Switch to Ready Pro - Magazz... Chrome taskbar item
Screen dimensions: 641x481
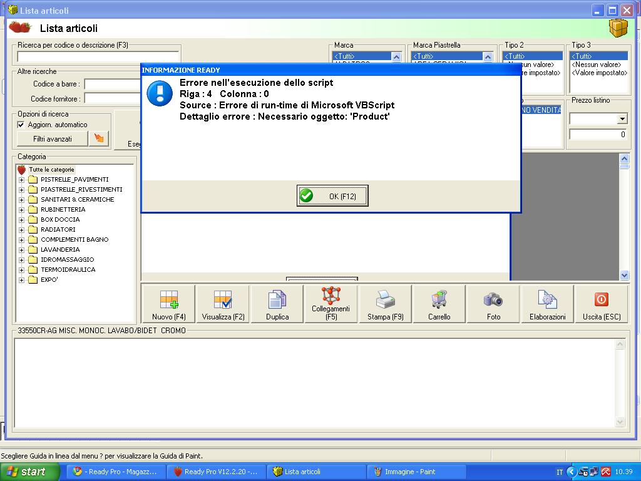click(x=116, y=472)
